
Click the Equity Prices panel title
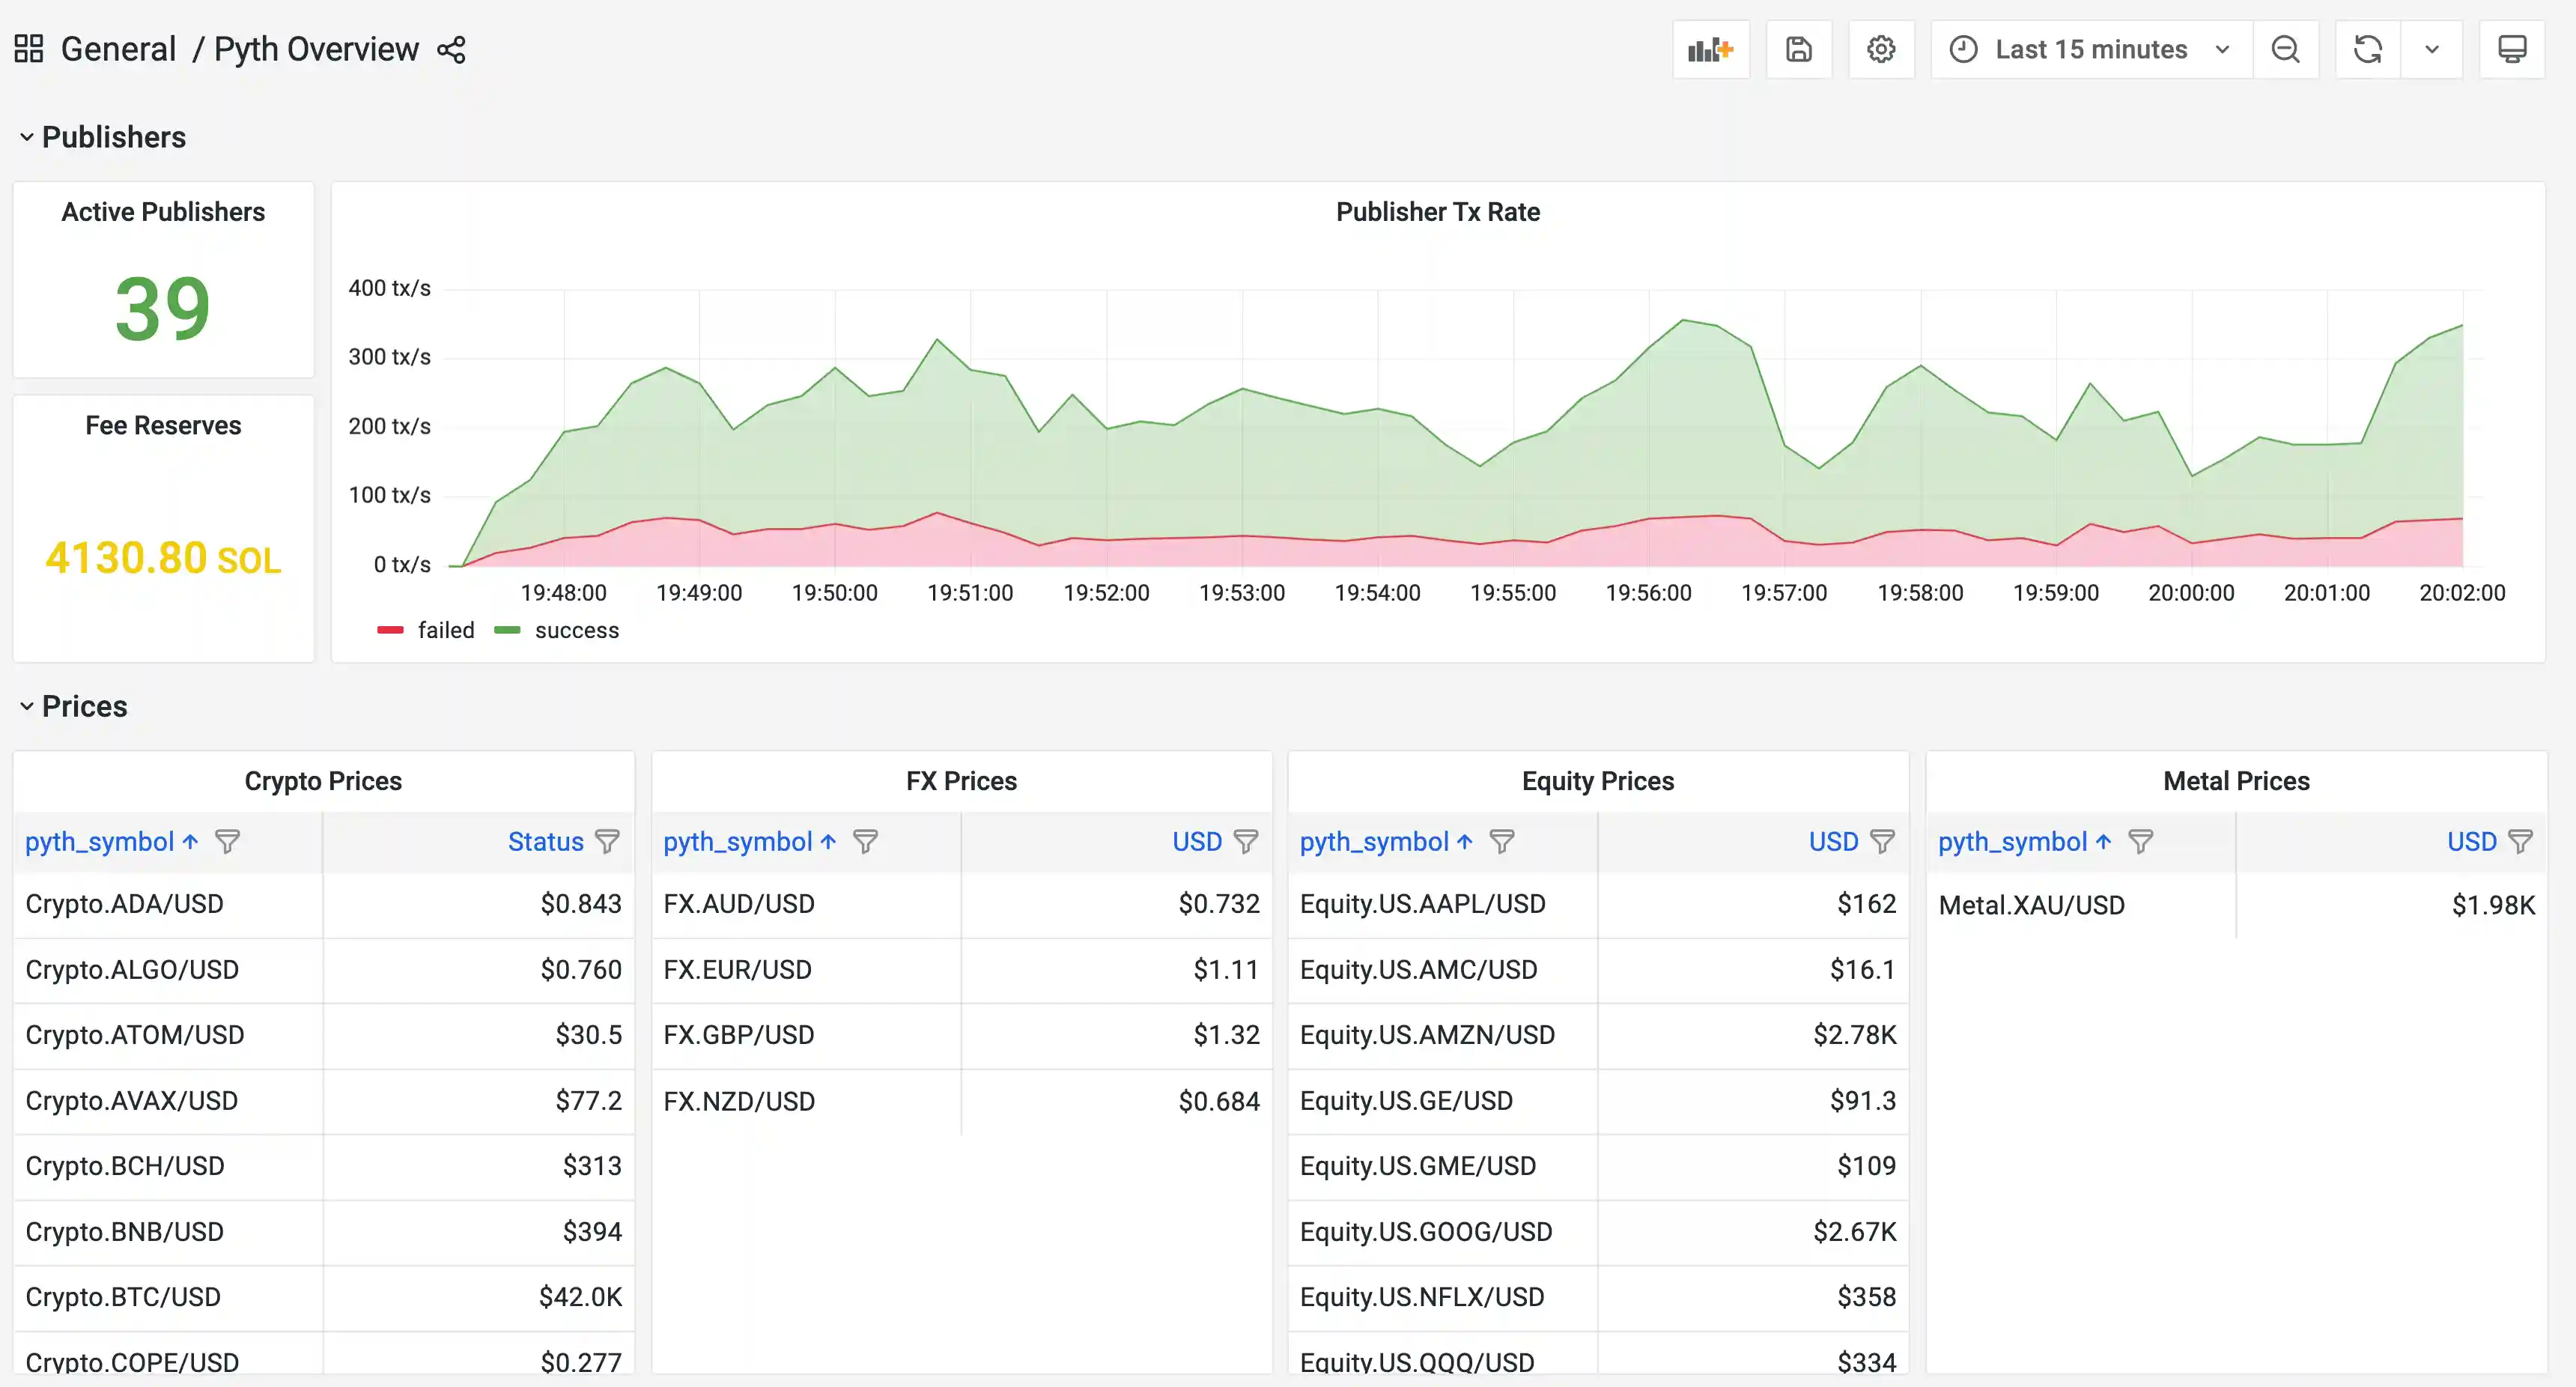[x=1597, y=781]
